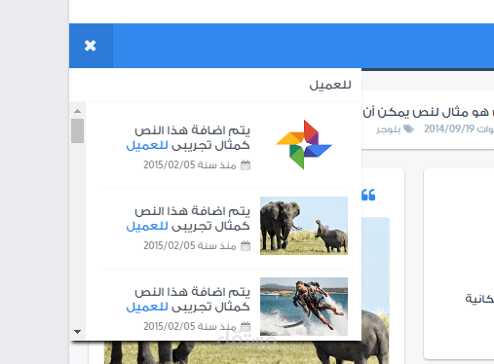This screenshot has height=364, width=494.
Task: Open the elephants photo thumbnail result
Action: click(304, 226)
